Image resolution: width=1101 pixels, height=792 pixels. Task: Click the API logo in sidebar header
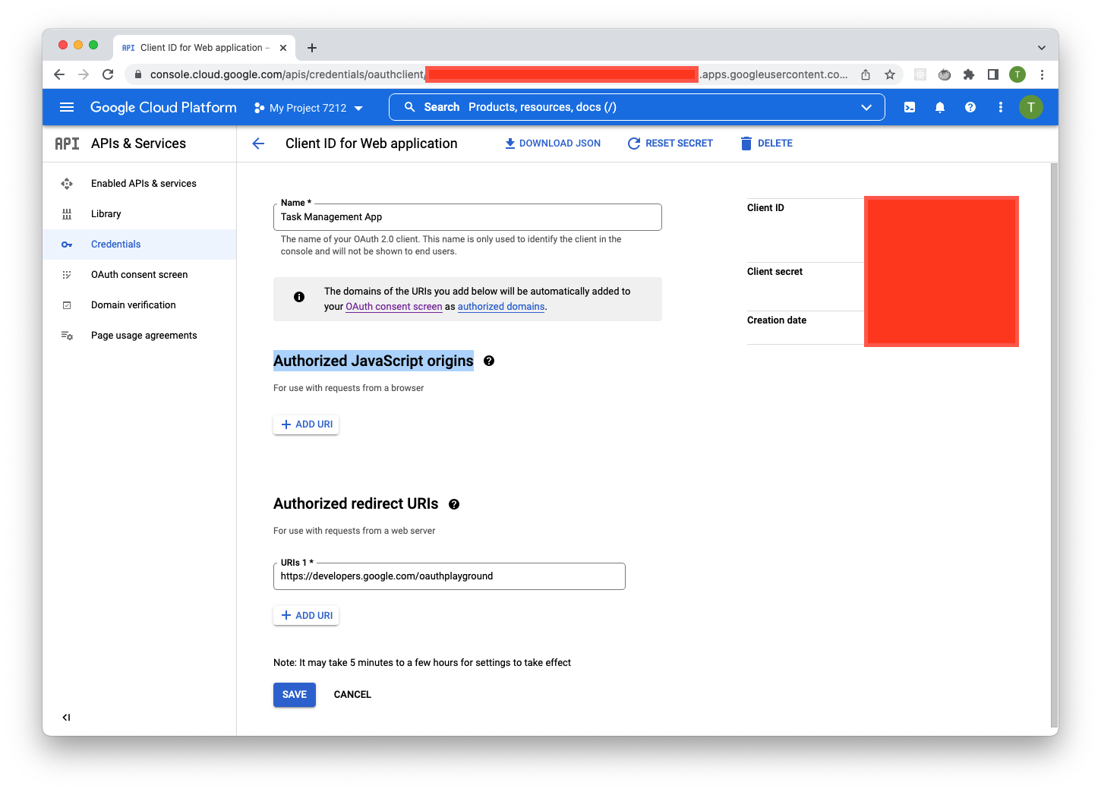click(x=67, y=144)
